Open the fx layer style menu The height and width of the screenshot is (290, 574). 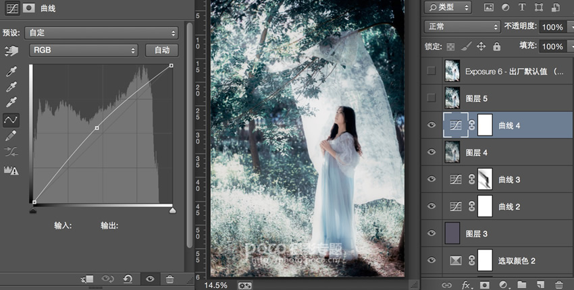pyautogui.click(x=466, y=285)
